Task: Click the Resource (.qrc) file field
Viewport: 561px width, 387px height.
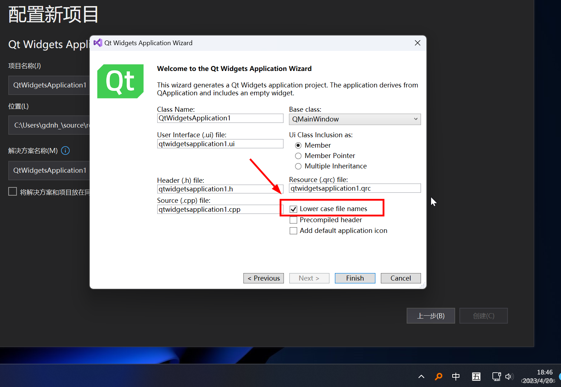Action: [x=355, y=188]
